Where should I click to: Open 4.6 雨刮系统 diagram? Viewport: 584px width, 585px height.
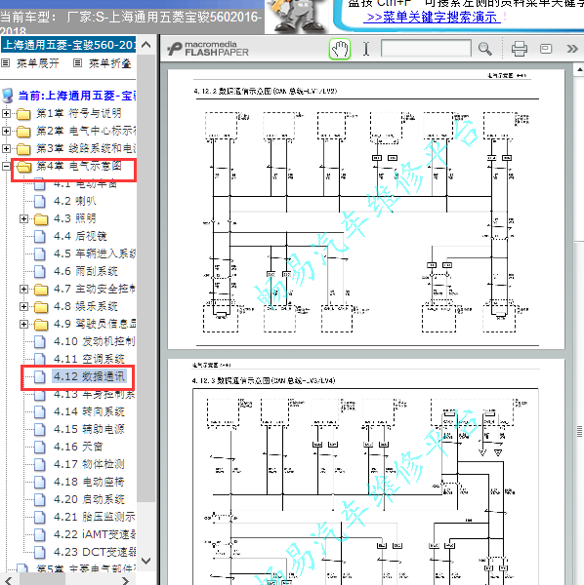coord(86,271)
